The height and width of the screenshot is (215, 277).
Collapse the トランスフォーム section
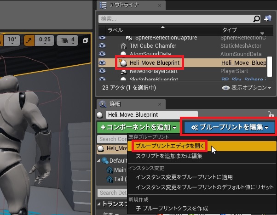99,204
